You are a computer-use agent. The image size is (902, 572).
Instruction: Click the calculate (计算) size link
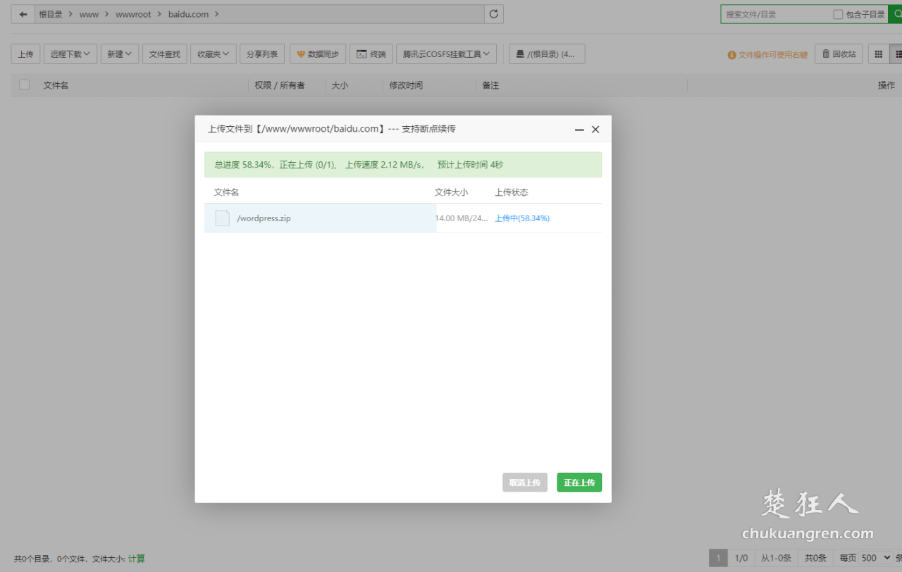click(x=137, y=559)
